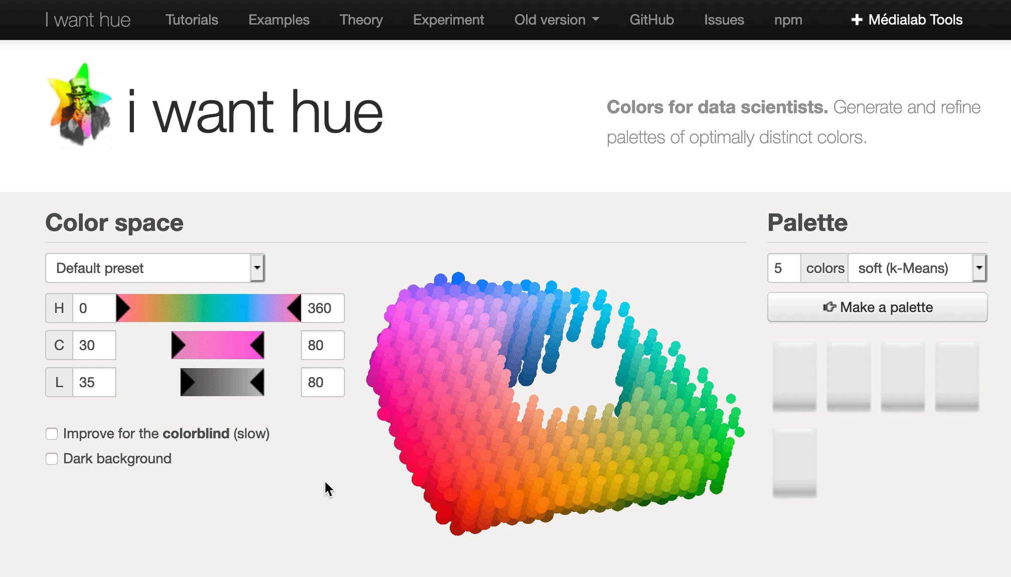The width and height of the screenshot is (1011, 577).
Task: Click the first empty palette swatch
Action: coord(794,377)
